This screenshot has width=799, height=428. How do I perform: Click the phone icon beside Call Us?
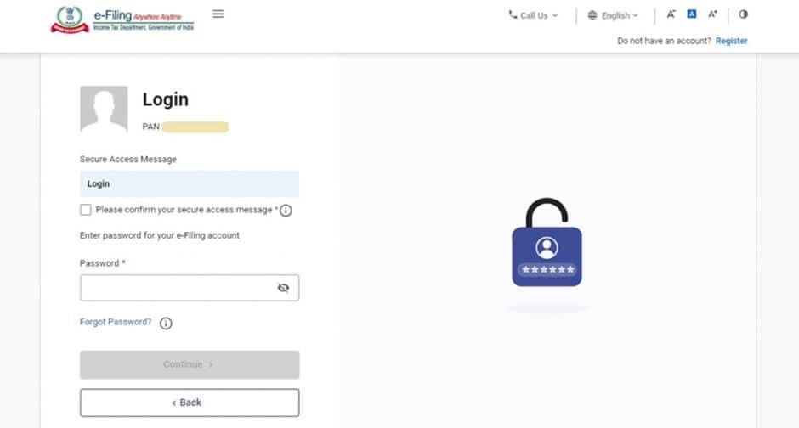[513, 14]
